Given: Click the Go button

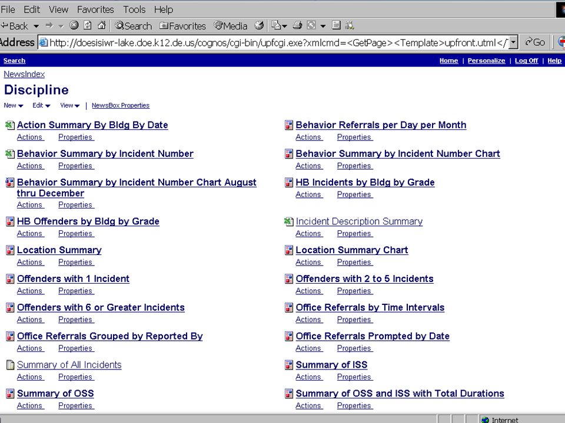Looking at the screenshot, I should point(535,42).
